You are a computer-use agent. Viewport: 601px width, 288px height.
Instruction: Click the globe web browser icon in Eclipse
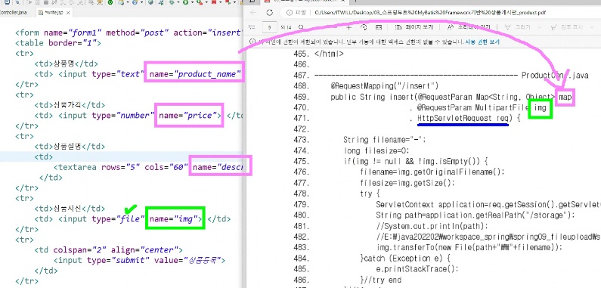150,2
